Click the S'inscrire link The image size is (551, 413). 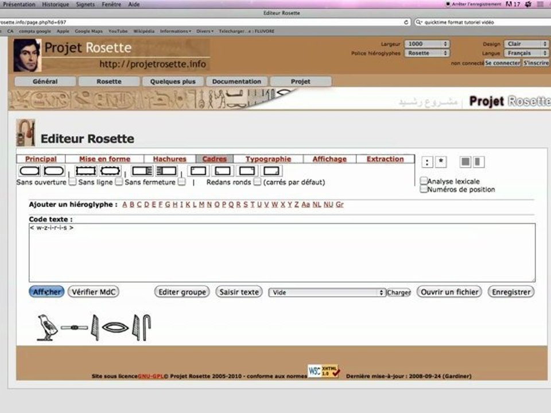point(536,63)
